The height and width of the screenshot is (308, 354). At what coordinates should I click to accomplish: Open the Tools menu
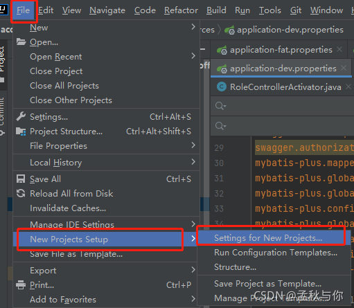(x=270, y=10)
